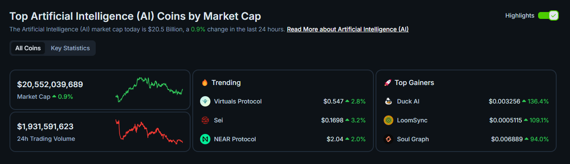Open the NEAR Protocol coin name link

pos(235,139)
